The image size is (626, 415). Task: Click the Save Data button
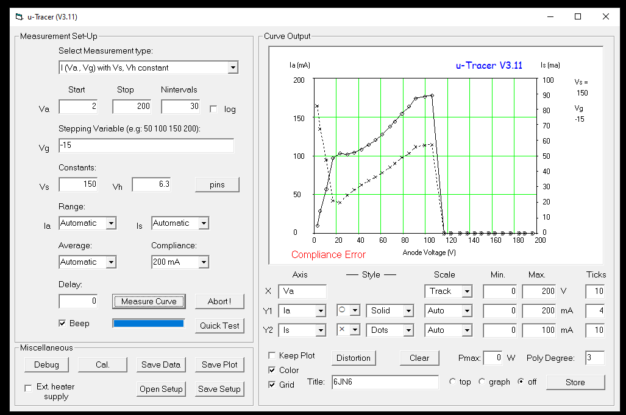click(161, 364)
